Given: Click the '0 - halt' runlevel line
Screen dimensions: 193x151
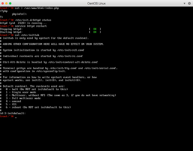Looking at the screenshot, I should point(34,89).
